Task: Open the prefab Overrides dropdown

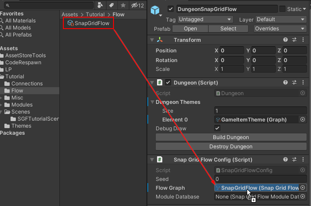Action: [280, 29]
